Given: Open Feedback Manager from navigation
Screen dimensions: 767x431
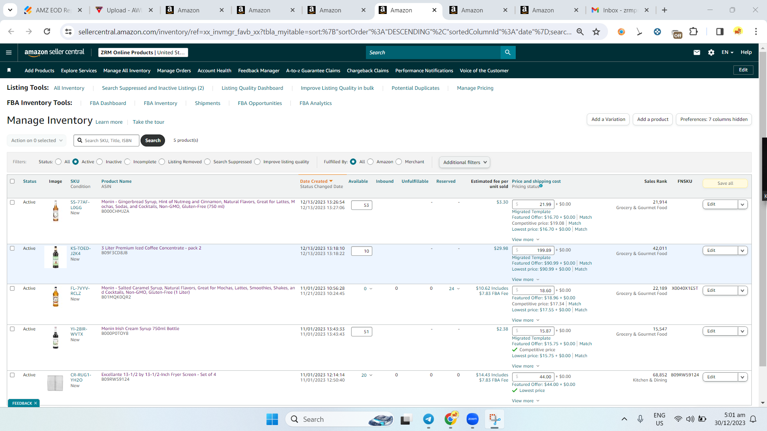Looking at the screenshot, I should (258, 71).
